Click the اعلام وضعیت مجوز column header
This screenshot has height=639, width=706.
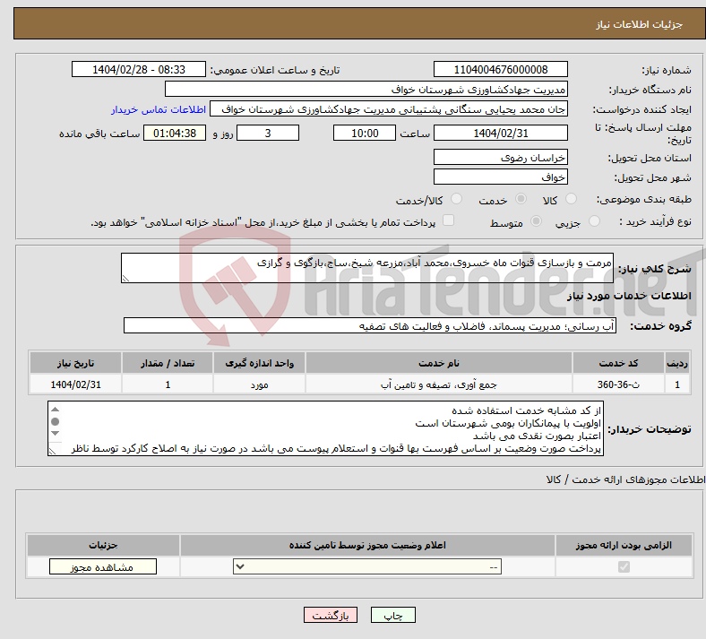tap(367, 545)
